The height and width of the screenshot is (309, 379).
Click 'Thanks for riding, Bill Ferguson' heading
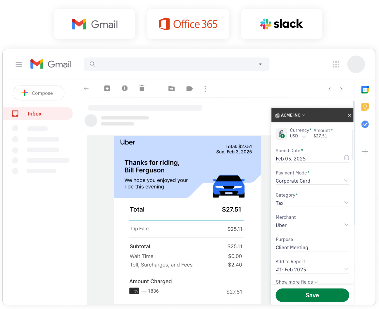tap(152, 166)
